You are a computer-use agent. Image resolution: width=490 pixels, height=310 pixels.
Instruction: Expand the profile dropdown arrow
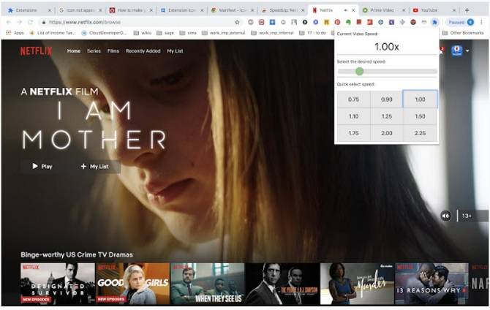(x=467, y=51)
